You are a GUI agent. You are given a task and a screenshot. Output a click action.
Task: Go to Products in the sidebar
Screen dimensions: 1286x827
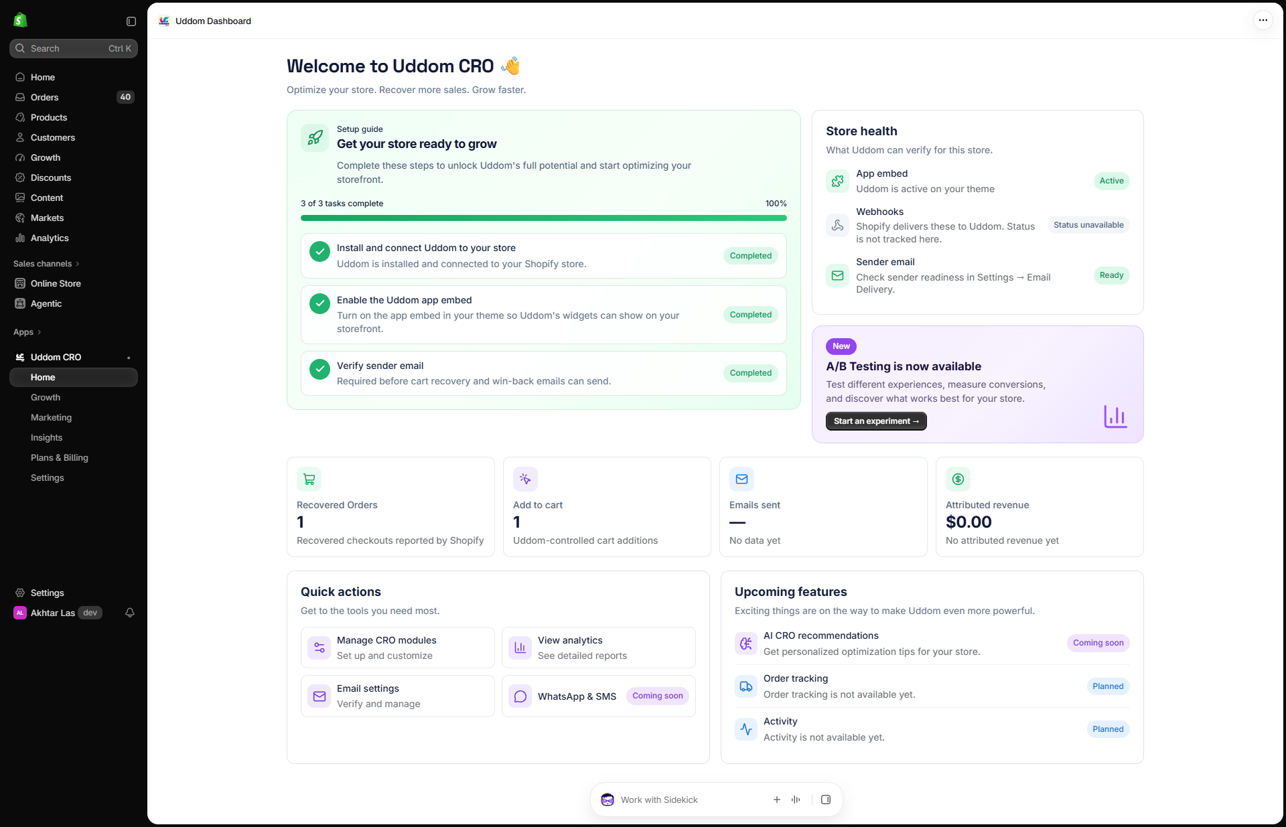[x=74, y=117]
